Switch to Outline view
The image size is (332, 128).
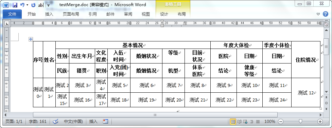251,122
